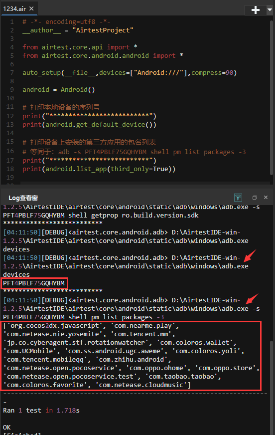Close the 1234.air tab
Screen dimensions: 275x435
click(31, 8)
